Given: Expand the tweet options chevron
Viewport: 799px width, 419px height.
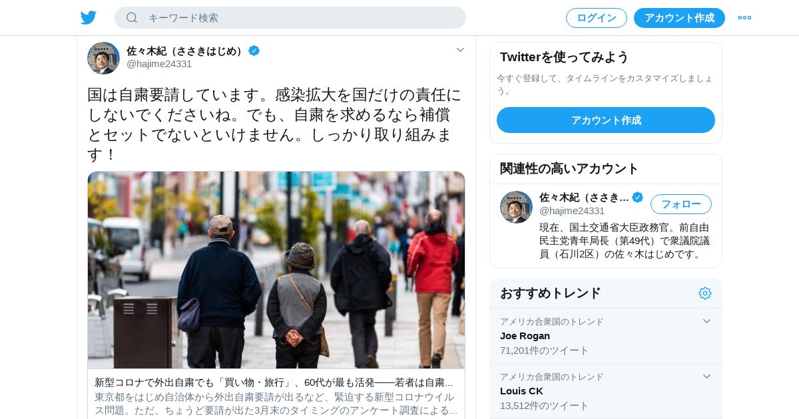Looking at the screenshot, I should coord(460,50).
